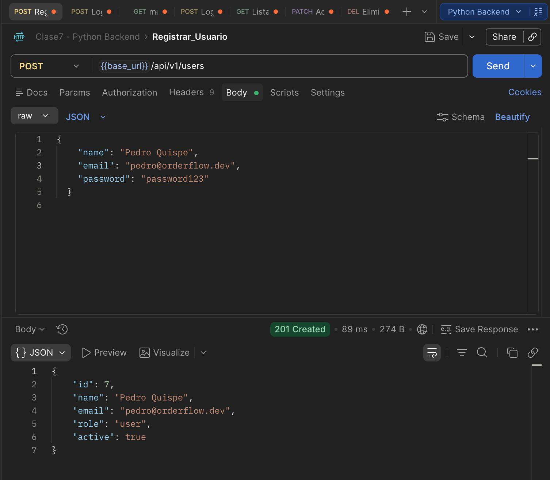550x480 pixels.
Task: Beautify the JSON request body
Action: [x=512, y=117]
